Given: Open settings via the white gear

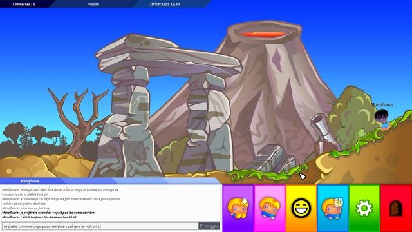Looking at the screenshot, I should click(x=364, y=208).
